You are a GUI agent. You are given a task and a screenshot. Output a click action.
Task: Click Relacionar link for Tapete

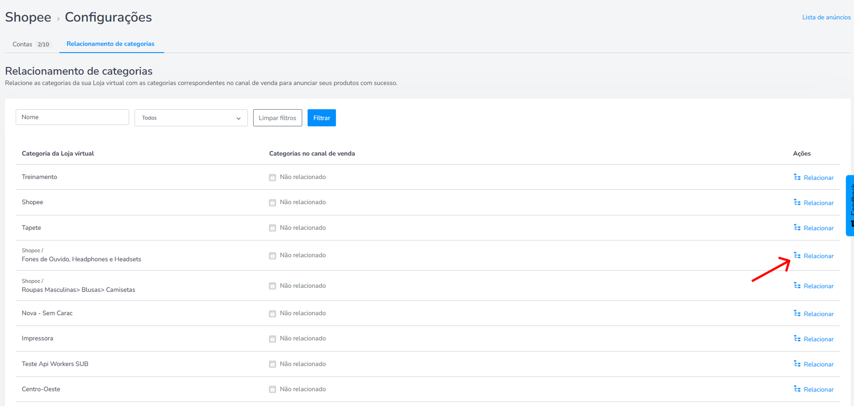click(818, 228)
